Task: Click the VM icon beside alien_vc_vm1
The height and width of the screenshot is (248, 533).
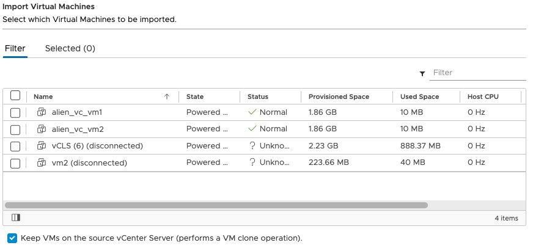Action: pyautogui.click(x=42, y=112)
